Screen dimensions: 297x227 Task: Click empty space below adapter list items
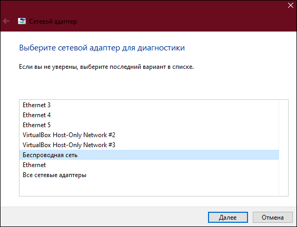tap(149, 188)
